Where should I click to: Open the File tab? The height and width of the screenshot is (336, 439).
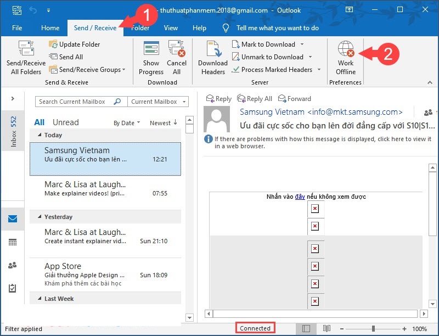click(17, 28)
